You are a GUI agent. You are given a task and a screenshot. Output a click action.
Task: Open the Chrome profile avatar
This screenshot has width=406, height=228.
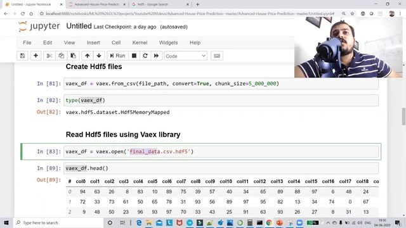coord(391,14)
